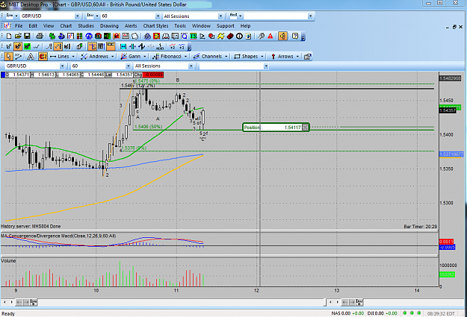Image resolution: width=467 pixels, height=317 pixels.
Task: Open the Alerts menu
Action: tap(131, 26)
